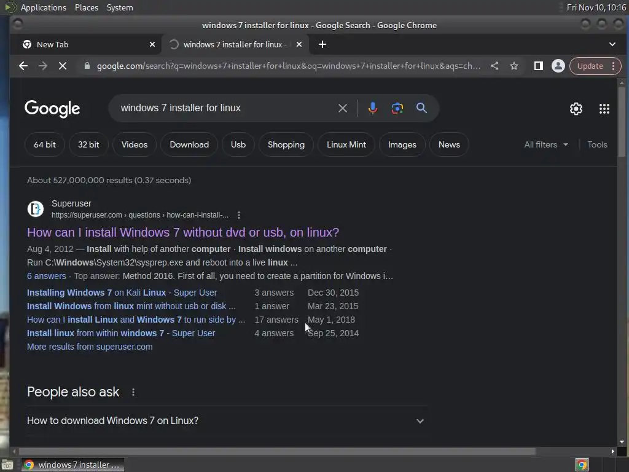The height and width of the screenshot is (472, 629).
Task: Filter results by 32 bit
Action: (88, 144)
